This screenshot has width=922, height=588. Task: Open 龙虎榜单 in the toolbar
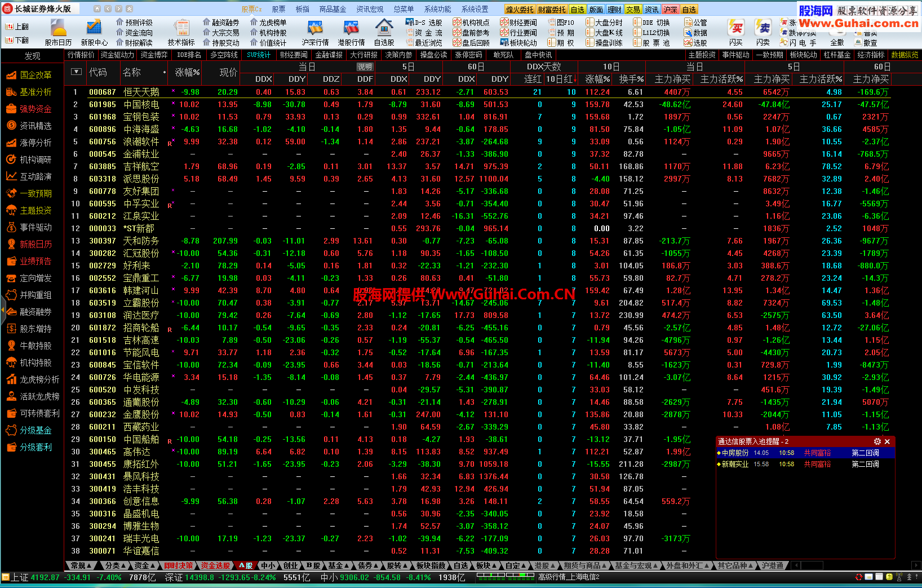pyautogui.click(x=268, y=23)
